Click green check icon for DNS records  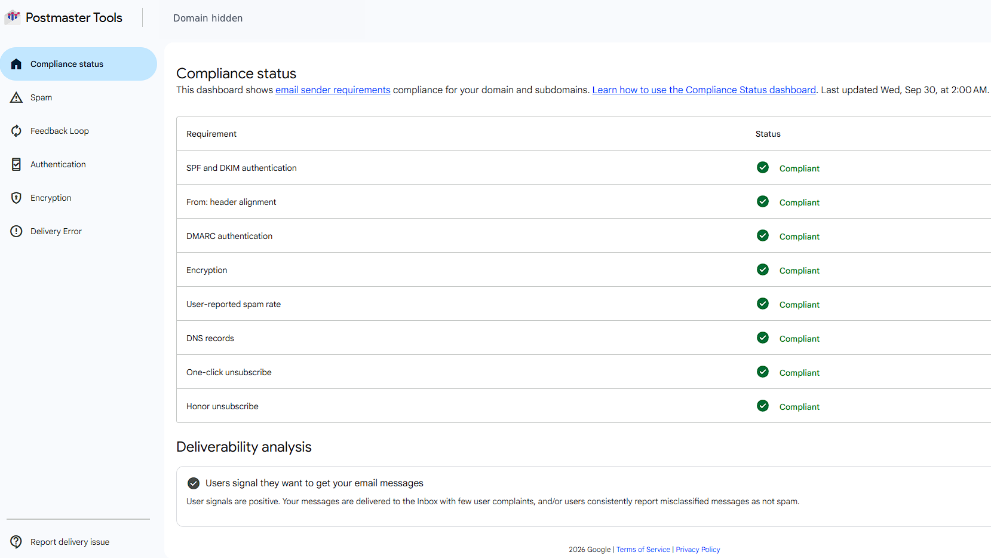click(x=763, y=338)
